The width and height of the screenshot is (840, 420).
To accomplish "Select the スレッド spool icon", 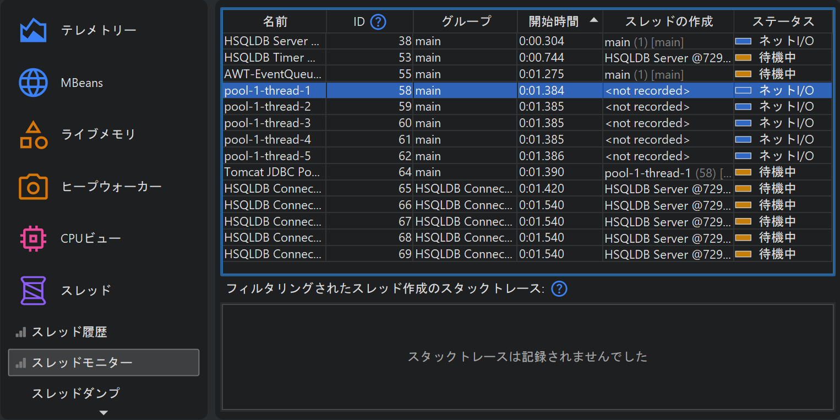I will (x=33, y=290).
